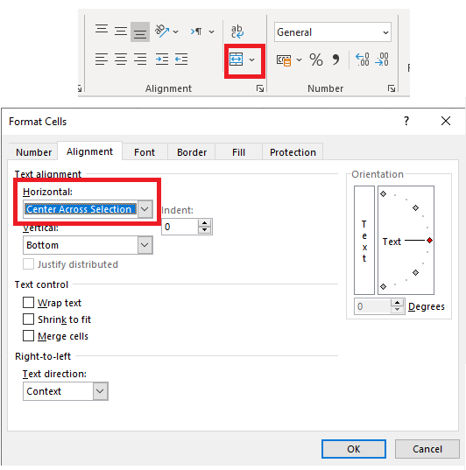Click the Text Direction paragraph icon

point(196,32)
